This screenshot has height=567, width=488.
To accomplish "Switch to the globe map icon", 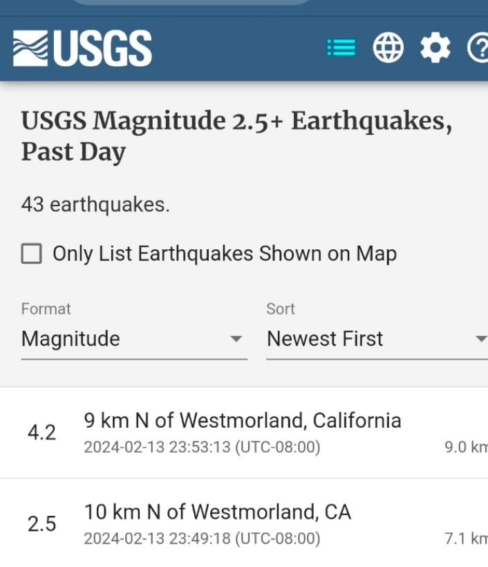I will 388,47.
